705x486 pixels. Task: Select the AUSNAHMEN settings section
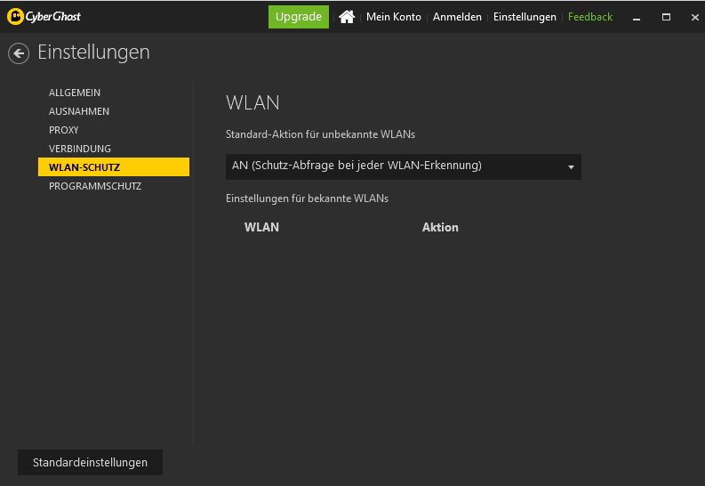click(x=79, y=111)
